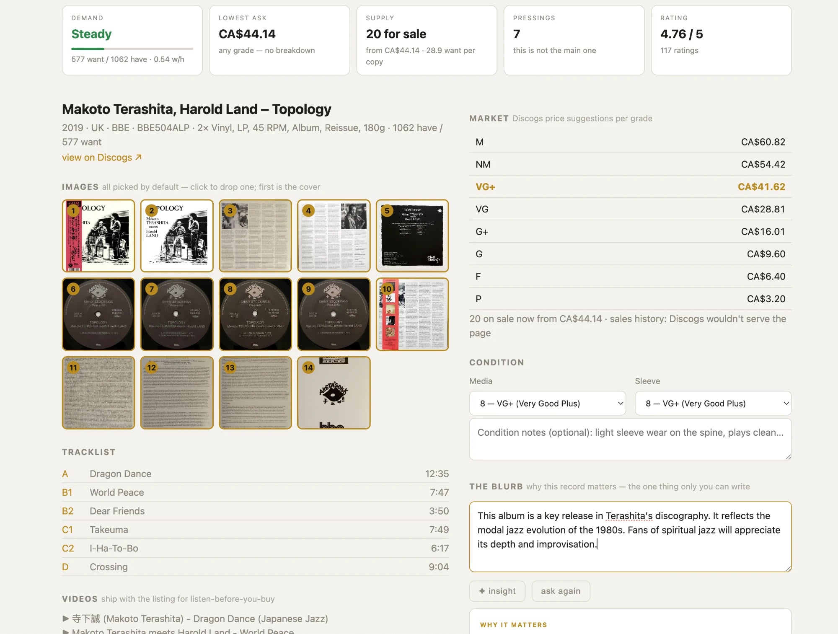
Task: Select liner notes thumbnail number 12
Action: point(177,393)
